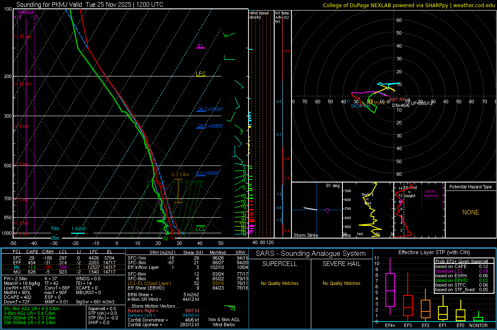The width and height of the screenshot is (497, 330).
Task: Click the 'Eff Shear (EBWD)' row label
Action: tap(146, 288)
